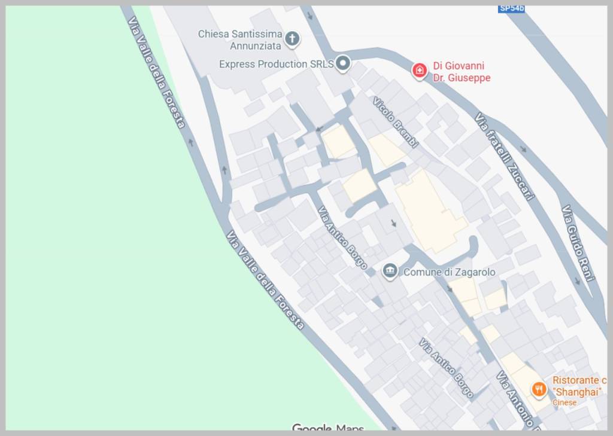Image resolution: width=613 pixels, height=436 pixels.
Task: Open the Di Giovanni Dr. Giuseppe label
Action: [462, 72]
